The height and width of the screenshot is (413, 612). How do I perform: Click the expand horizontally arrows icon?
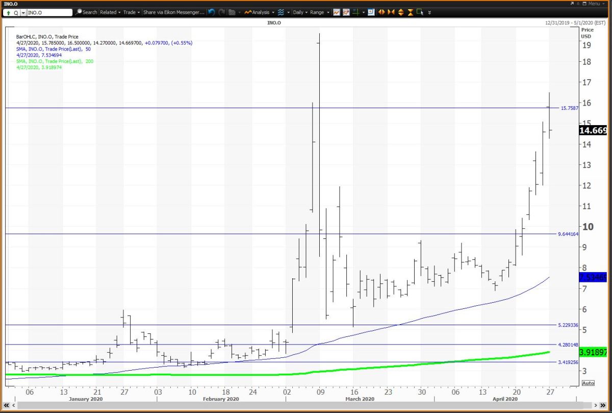click(x=381, y=12)
